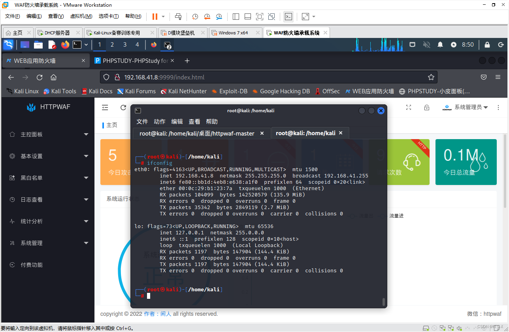Click the Kali log out icon
Viewport: 509px width, 332px height.
[x=501, y=45]
